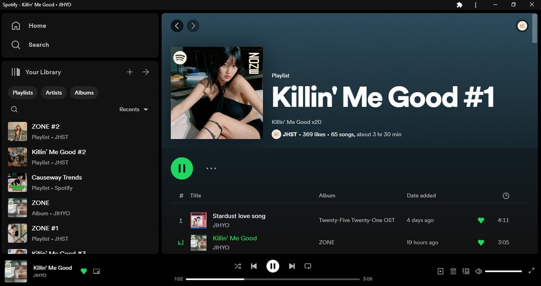This screenshot has height=286, width=541.
Task: Click Stardust love song album thumbnail
Action: [198, 220]
